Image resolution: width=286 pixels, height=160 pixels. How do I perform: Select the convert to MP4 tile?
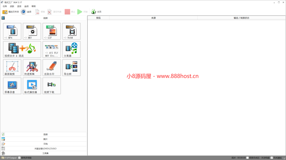[12, 31]
